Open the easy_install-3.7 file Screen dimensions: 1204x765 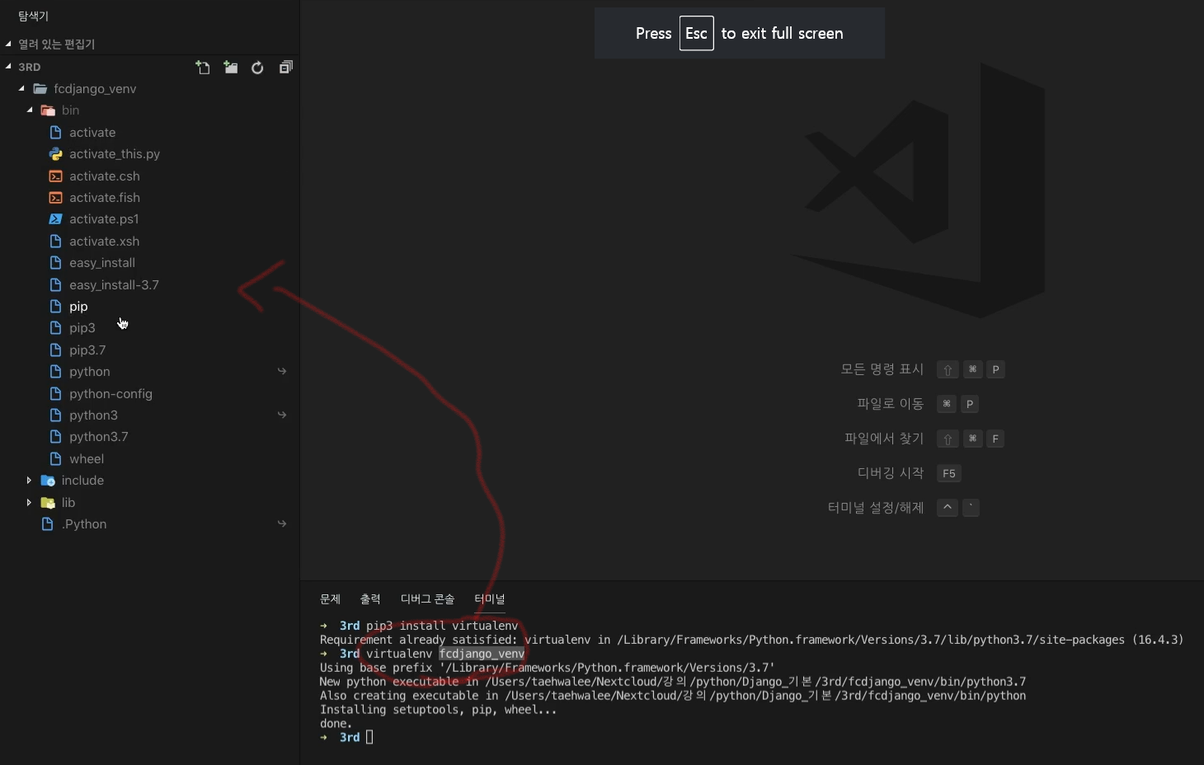pos(114,285)
